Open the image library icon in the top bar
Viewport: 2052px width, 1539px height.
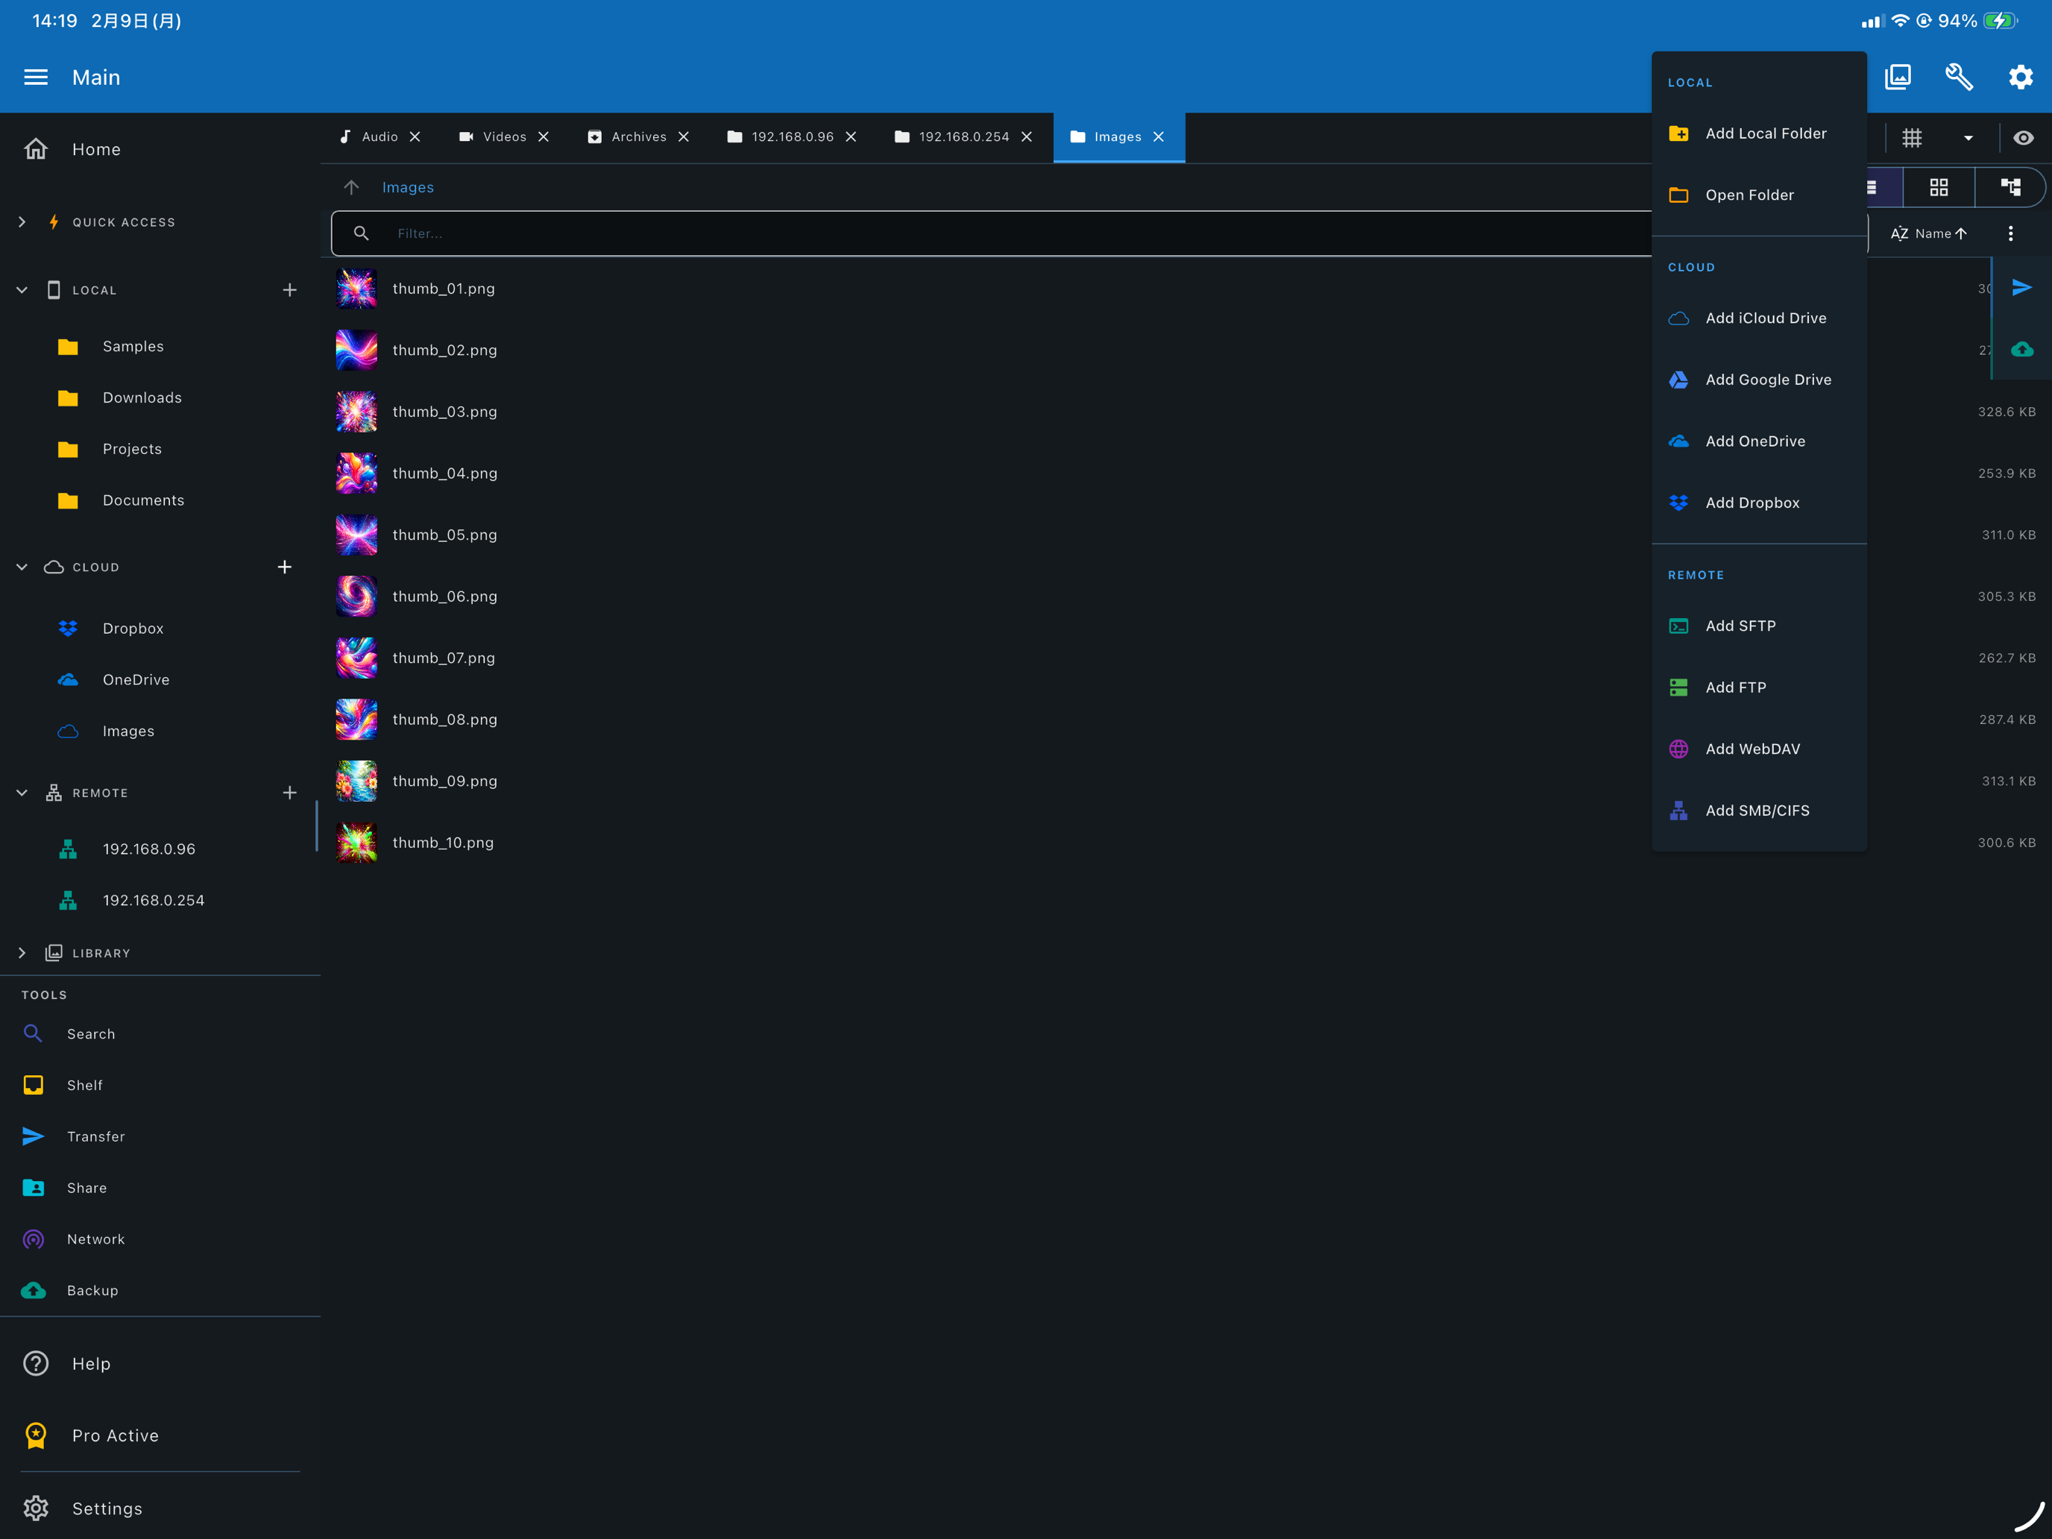click(x=1898, y=77)
